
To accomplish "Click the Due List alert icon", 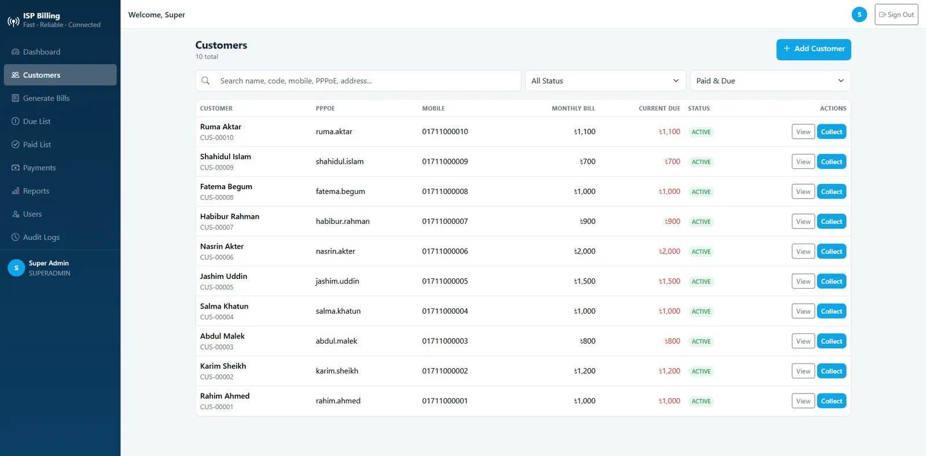I will click(x=16, y=122).
